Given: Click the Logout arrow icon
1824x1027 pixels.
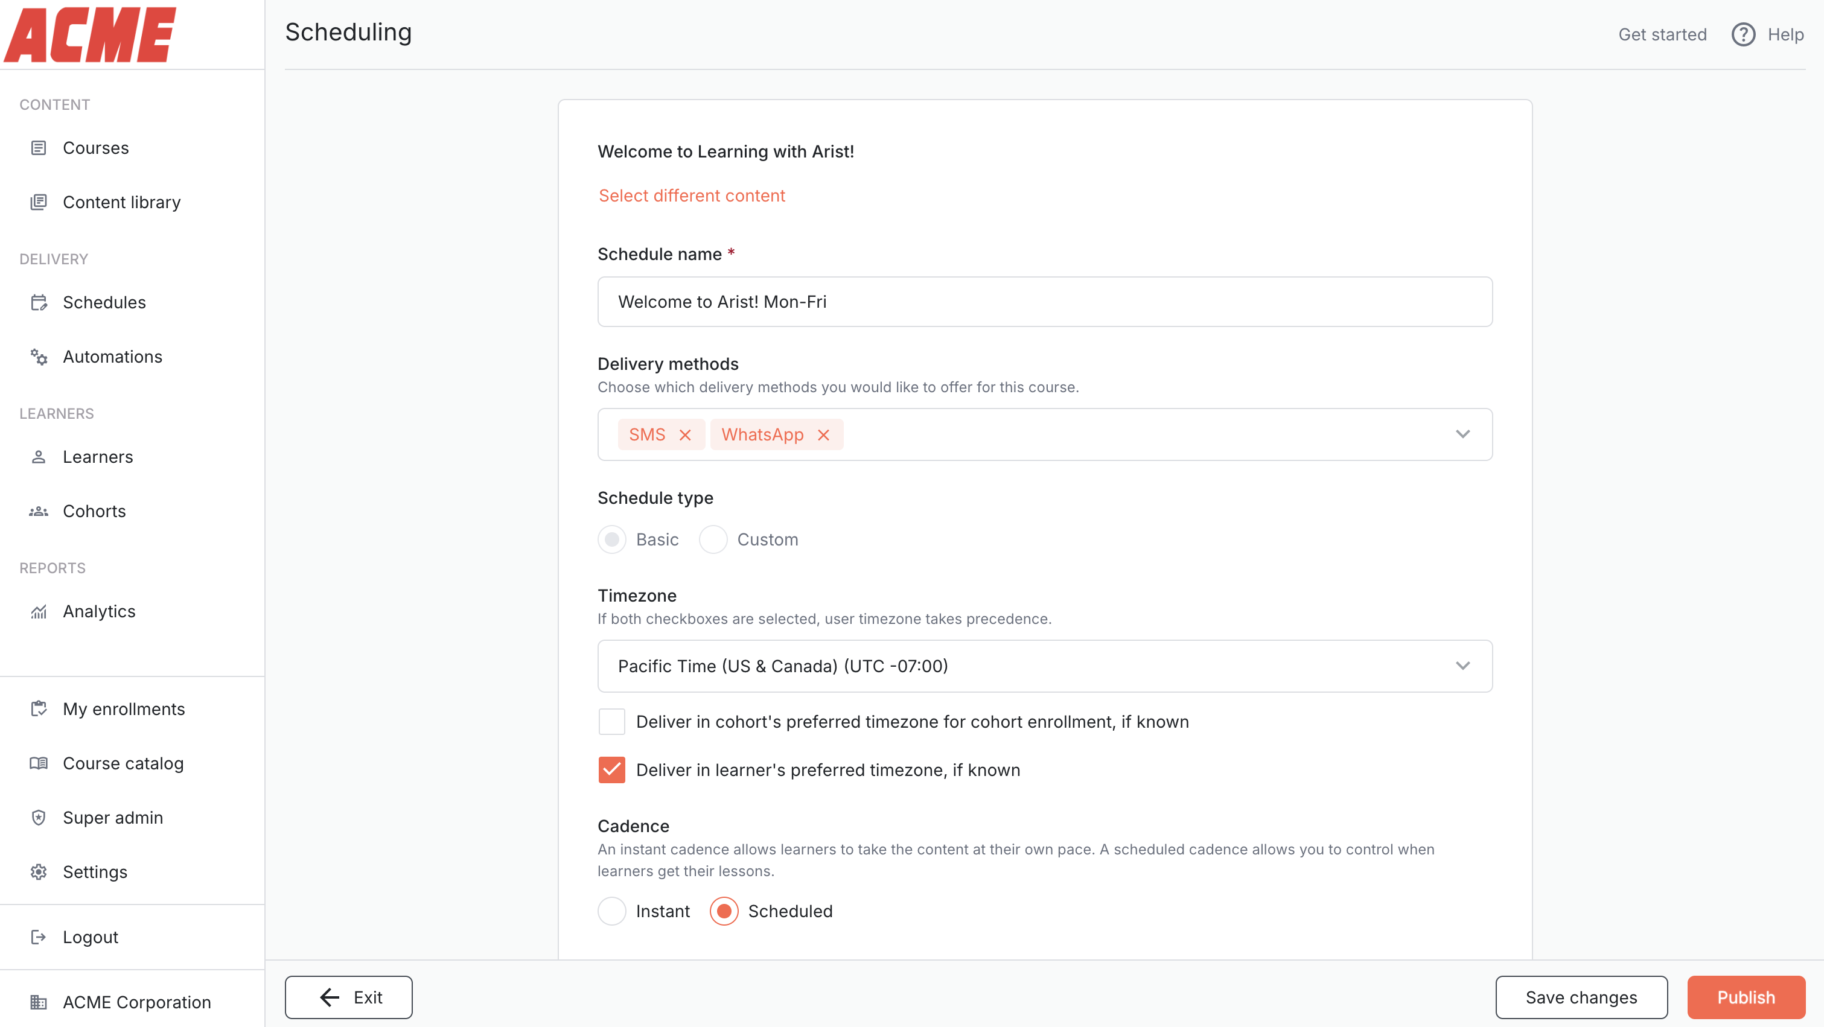Looking at the screenshot, I should click(39, 937).
